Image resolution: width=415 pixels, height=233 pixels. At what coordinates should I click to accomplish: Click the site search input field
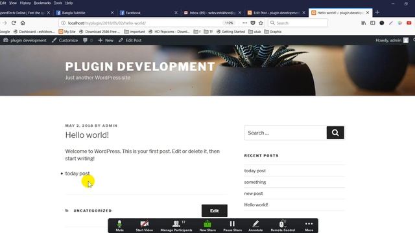tap(285, 133)
